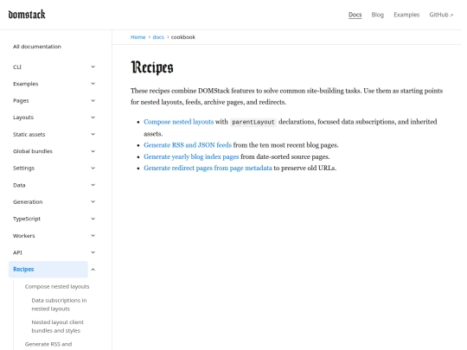Expand the Examples sidebar section chevron

pyautogui.click(x=93, y=84)
